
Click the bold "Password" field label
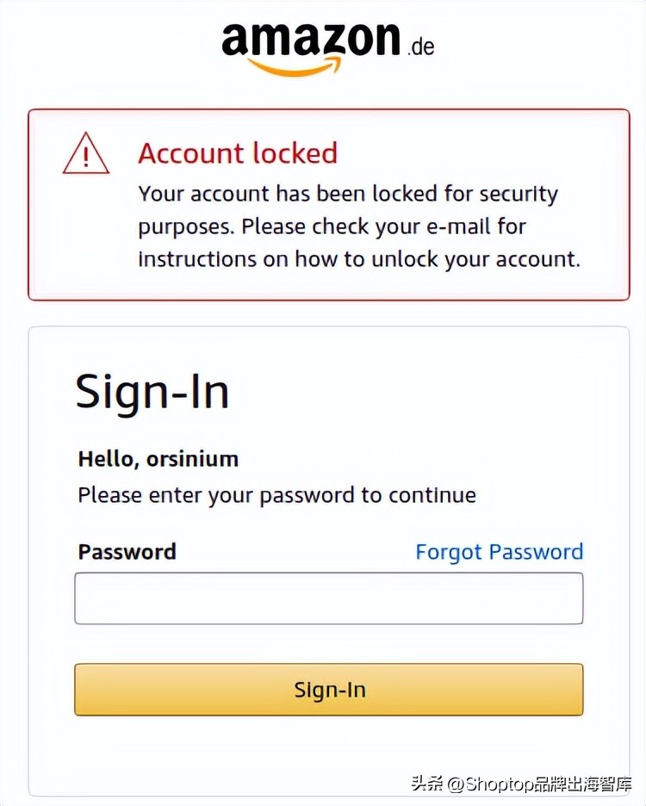[x=127, y=552]
